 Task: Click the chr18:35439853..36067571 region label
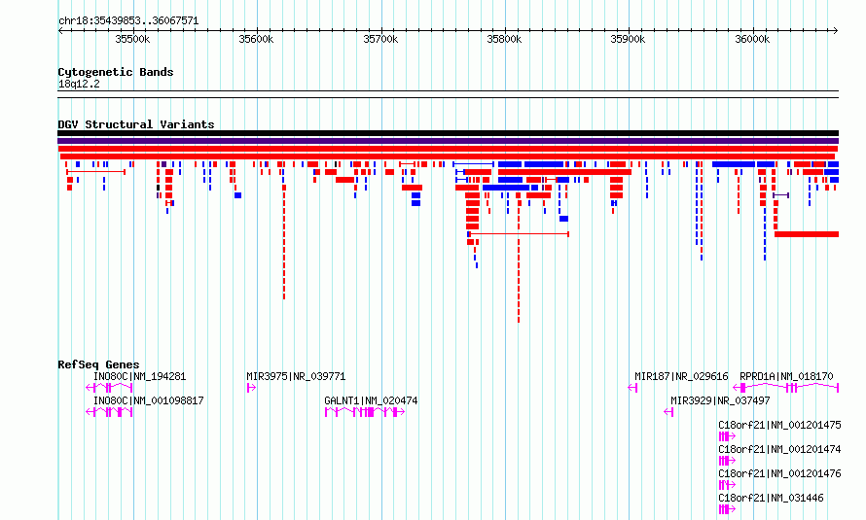point(128,20)
